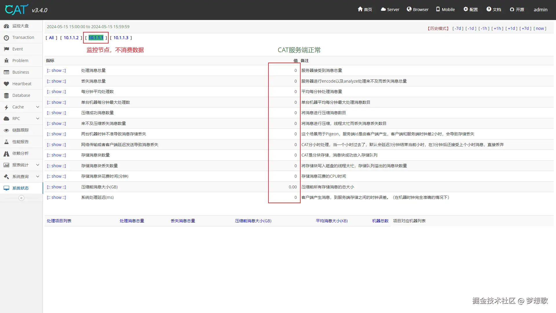The height and width of the screenshot is (313, 556).
Task: Toggle show for 处理消息总量 row
Action: [x=56, y=70]
